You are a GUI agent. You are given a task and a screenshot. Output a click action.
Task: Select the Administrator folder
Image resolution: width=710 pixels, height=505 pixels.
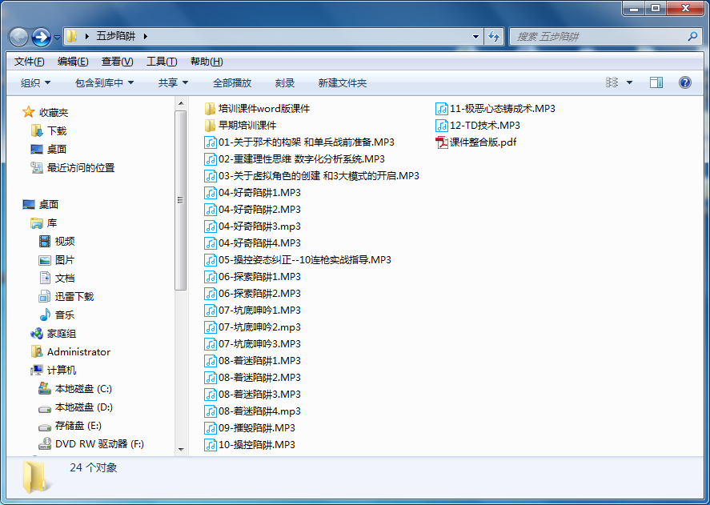point(70,352)
